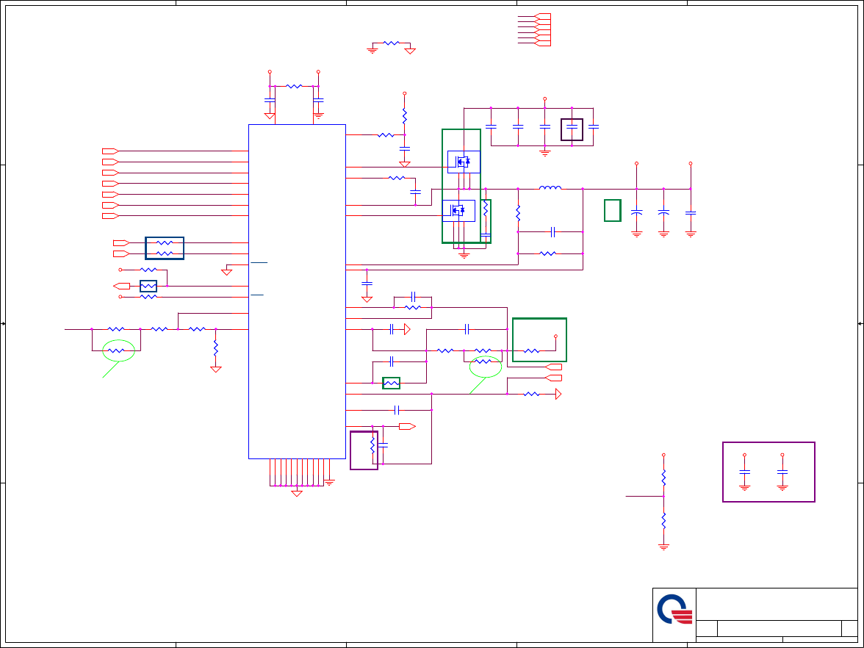
Task: Select the resistor inside the left green ellipse
Action: [116, 350]
